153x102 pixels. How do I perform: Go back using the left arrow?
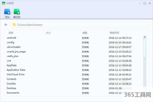tap(6, 25)
